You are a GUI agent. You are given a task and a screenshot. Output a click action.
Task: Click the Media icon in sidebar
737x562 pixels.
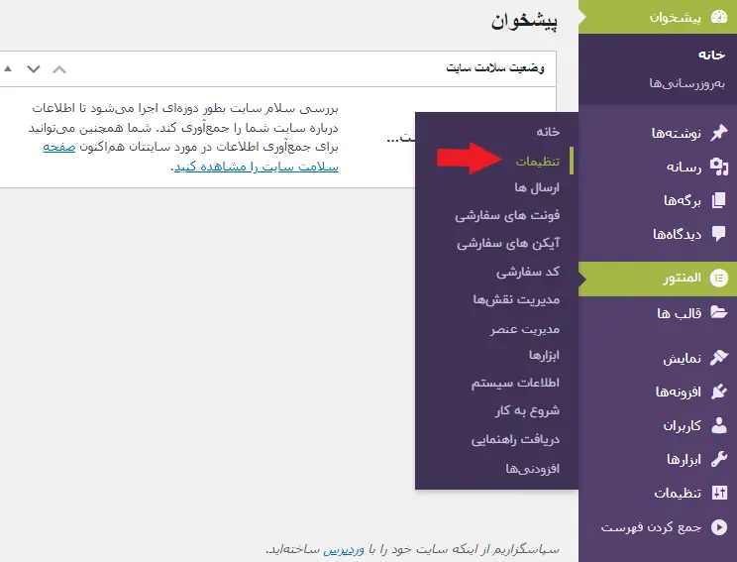pos(718,167)
